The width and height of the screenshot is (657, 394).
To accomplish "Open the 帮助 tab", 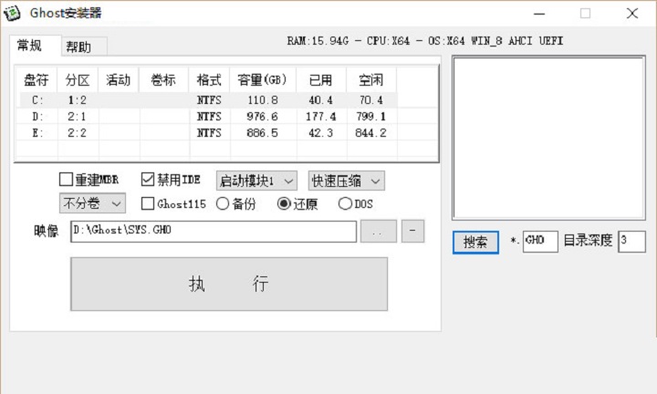I will point(83,47).
